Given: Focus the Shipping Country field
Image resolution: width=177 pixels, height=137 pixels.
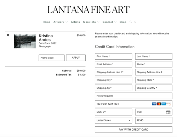Looking at the screenshot, I should (x=154, y=88).
